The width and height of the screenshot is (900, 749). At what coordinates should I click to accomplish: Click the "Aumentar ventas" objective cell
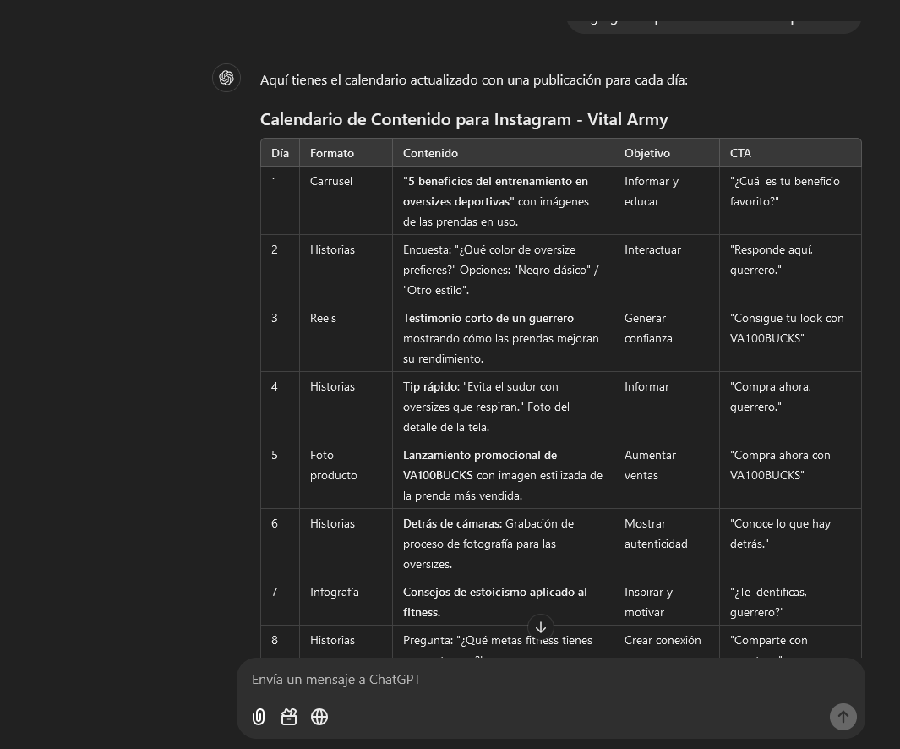point(650,465)
